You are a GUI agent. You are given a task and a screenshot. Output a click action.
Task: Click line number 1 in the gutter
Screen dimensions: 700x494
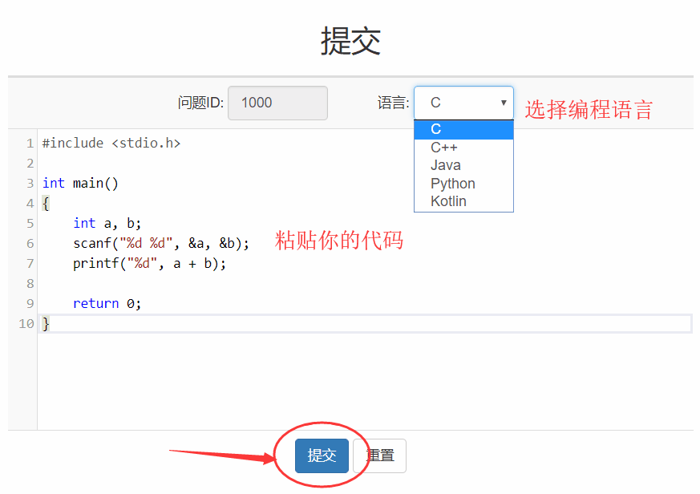[x=30, y=144]
